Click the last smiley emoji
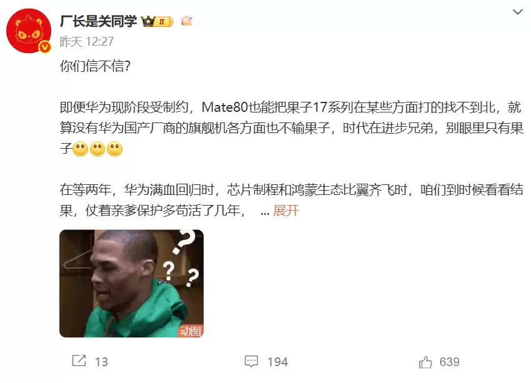Image resolution: width=531 pixels, height=383 pixels. [114, 149]
